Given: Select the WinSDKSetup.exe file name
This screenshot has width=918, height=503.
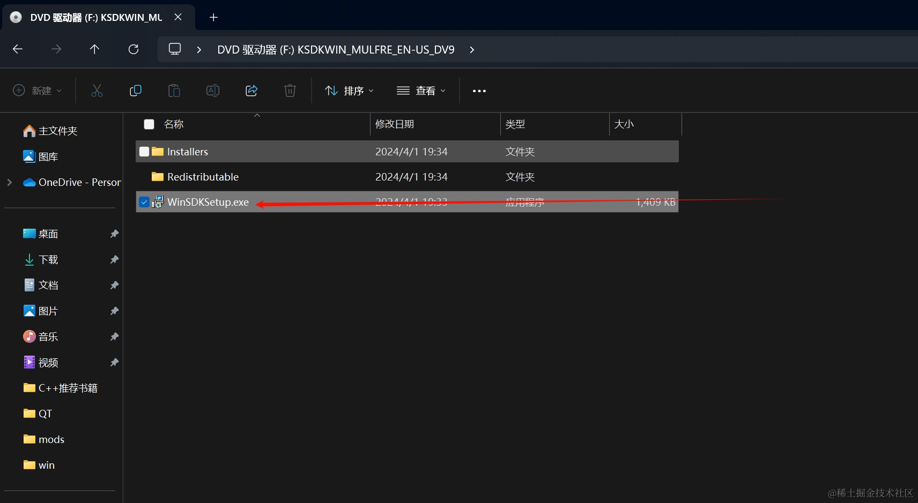Looking at the screenshot, I should click(x=208, y=202).
